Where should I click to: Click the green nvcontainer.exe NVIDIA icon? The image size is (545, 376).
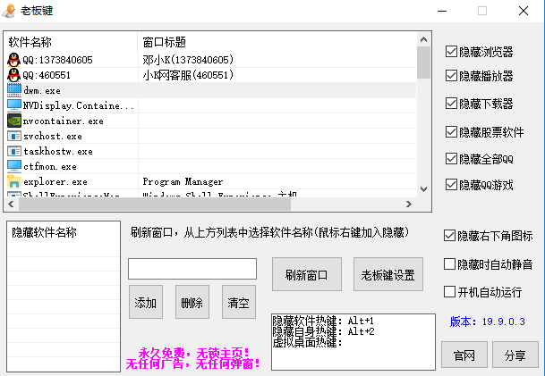(14, 121)
